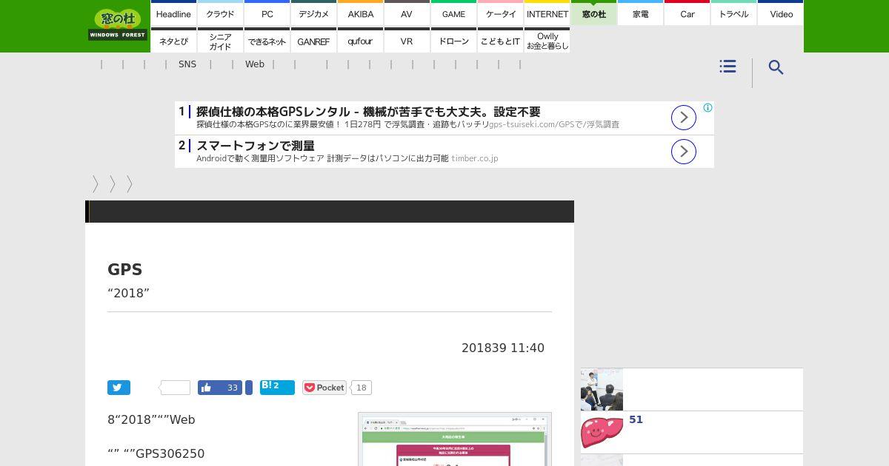Open the シニアガイド tab
Screen dimensions: 889x466
point(220,41)
